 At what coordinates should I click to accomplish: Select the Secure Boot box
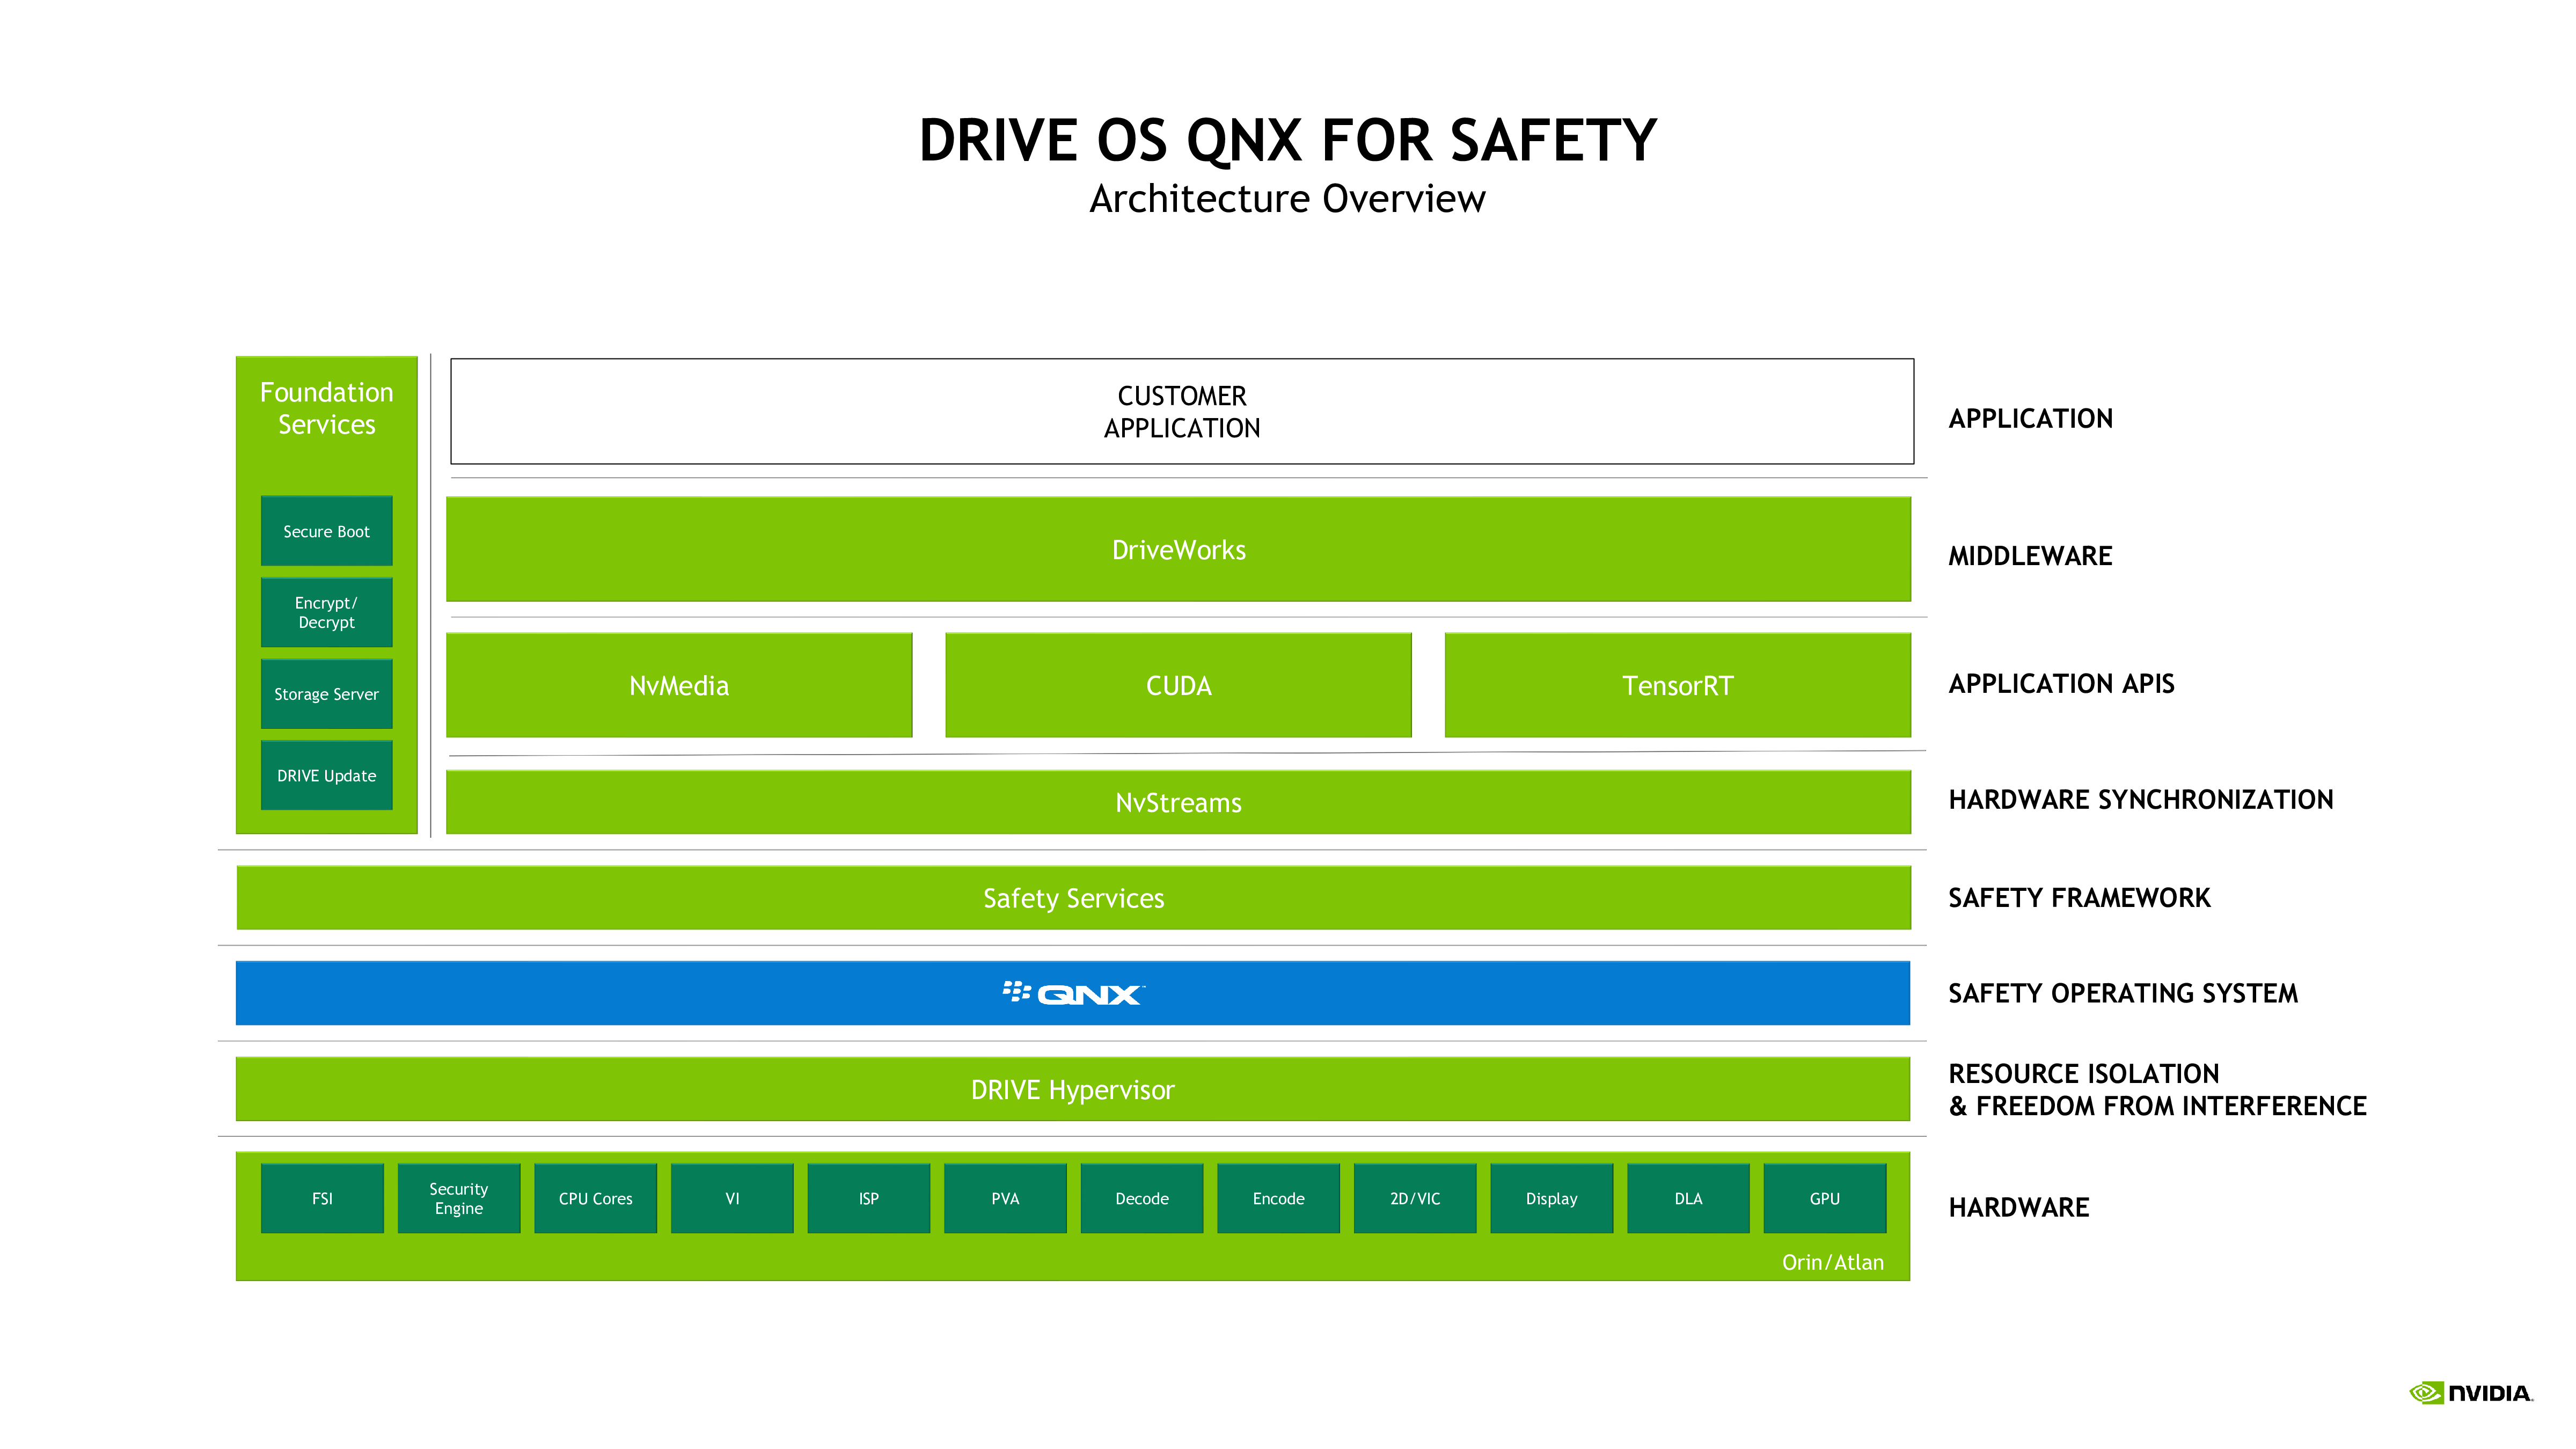click(327, 531)
